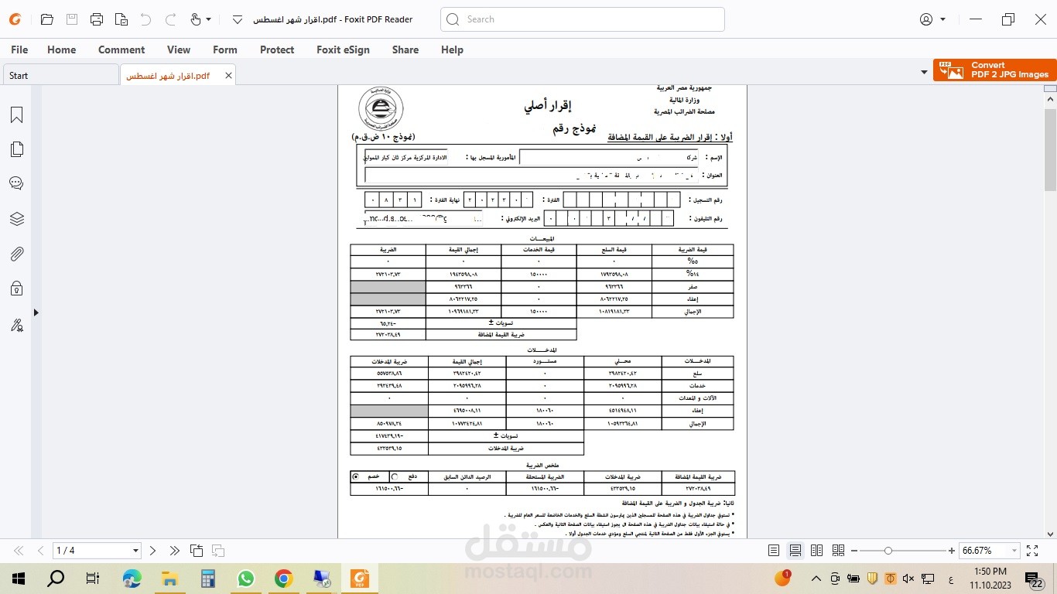Switch to single page view icon
Viewport: 1057px width, 594px height.
pos(774,551)
